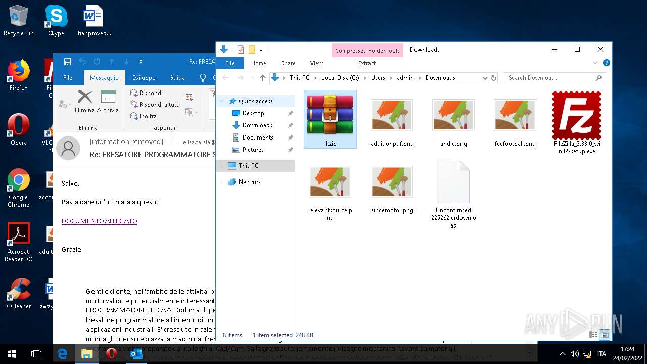Switch to details view in Explorer
The width and height of the screenshot is (647, 364).
(x=594, y=335)
